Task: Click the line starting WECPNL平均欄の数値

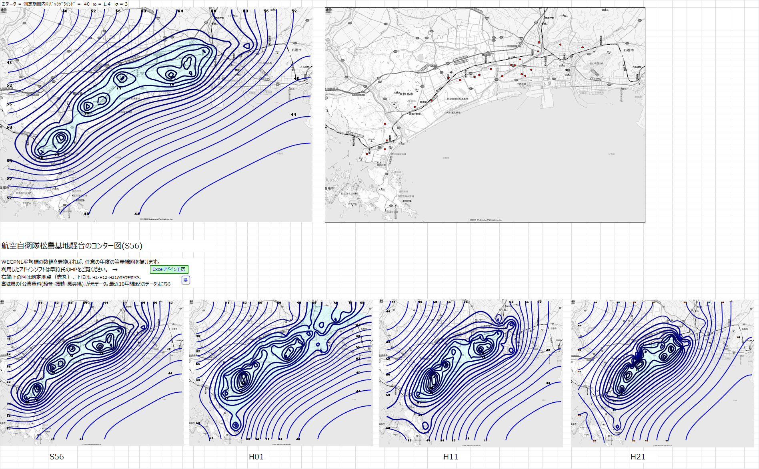Action: pos(81,262)
